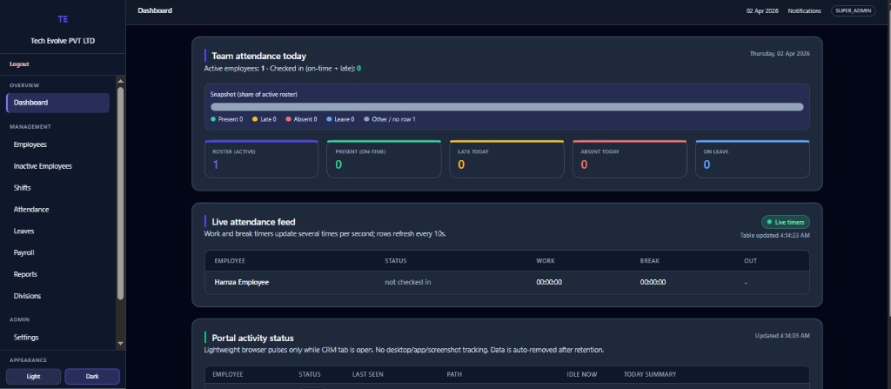Image resolution: width=891 pixels, height=389 pixels.
Task: Click the attendance snapshot progress bar
Action: [507, 107]
